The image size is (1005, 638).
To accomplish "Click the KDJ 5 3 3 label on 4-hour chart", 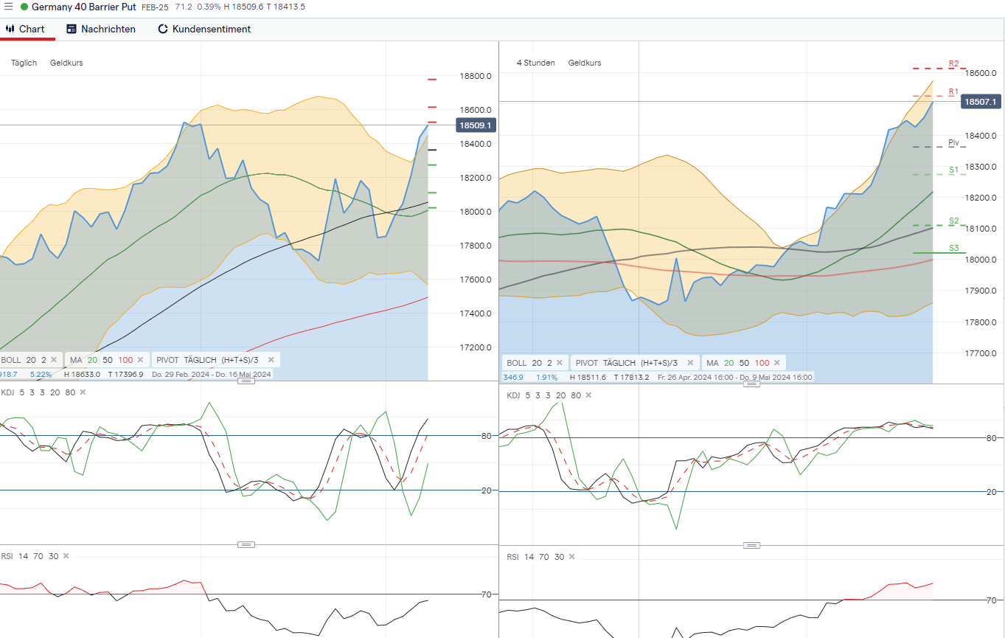I will tap(544, 395).
